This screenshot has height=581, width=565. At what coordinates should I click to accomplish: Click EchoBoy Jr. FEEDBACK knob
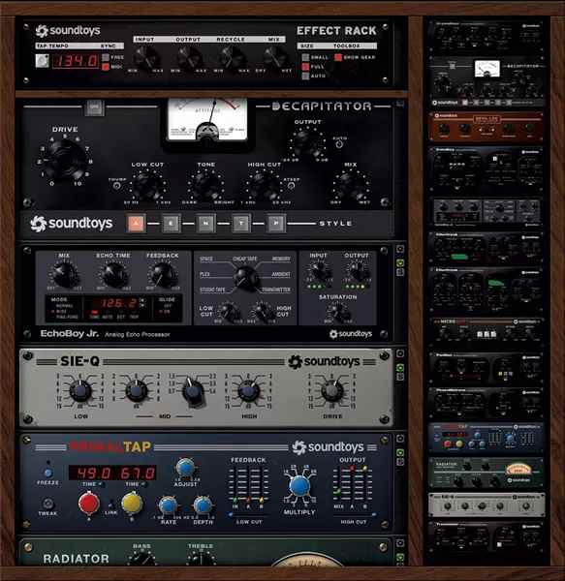click(x=162, y=274)
